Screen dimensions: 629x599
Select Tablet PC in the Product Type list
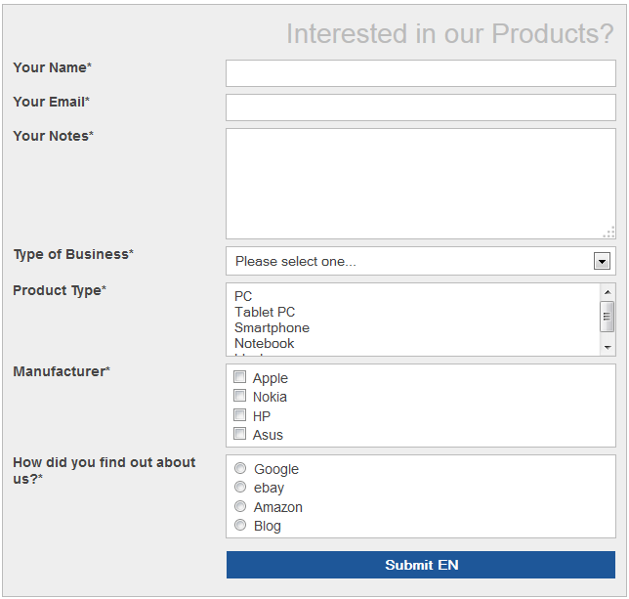[265, 312]
